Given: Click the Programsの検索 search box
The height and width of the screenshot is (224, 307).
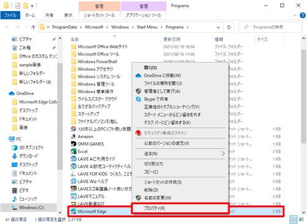Looking at the screenshot, I should point(270,27).
